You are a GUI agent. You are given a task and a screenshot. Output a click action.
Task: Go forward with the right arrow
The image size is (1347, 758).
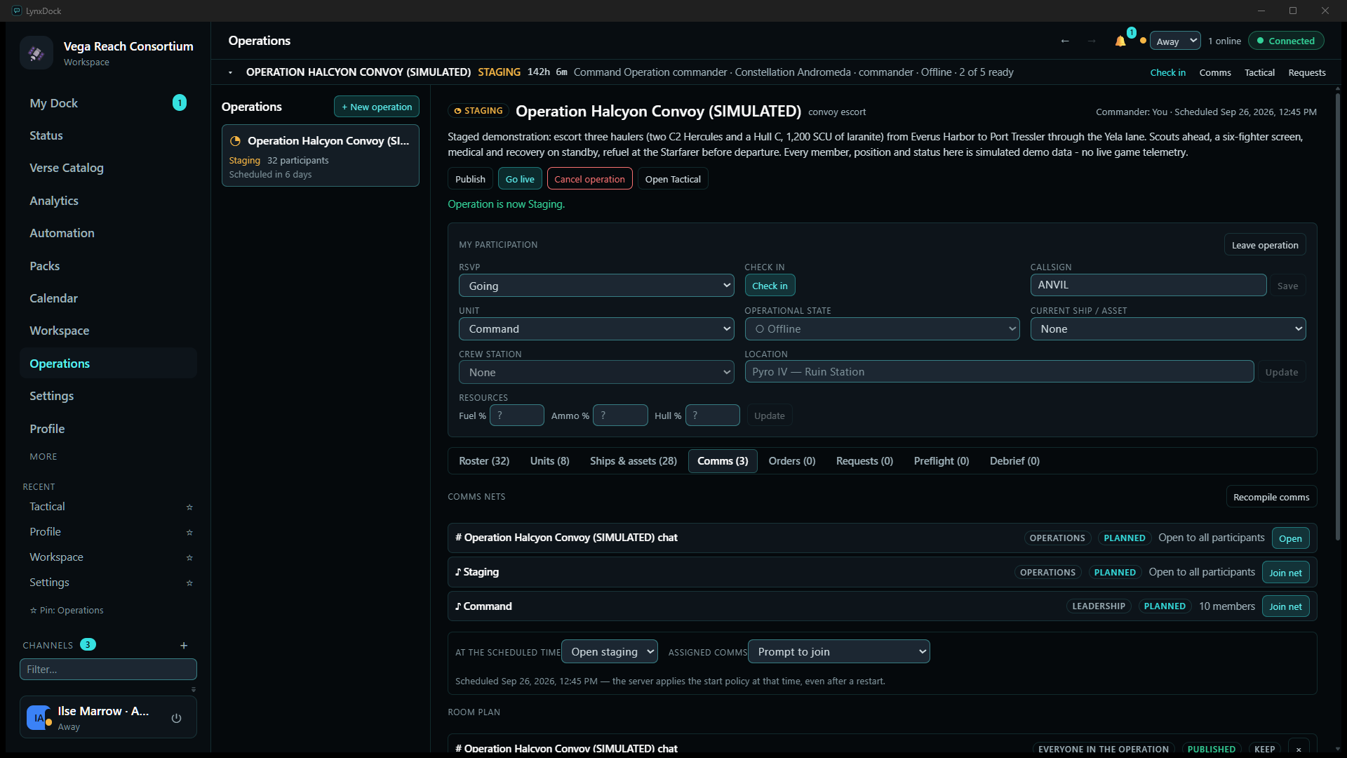pyautogui.click(x=1092, y=41)
